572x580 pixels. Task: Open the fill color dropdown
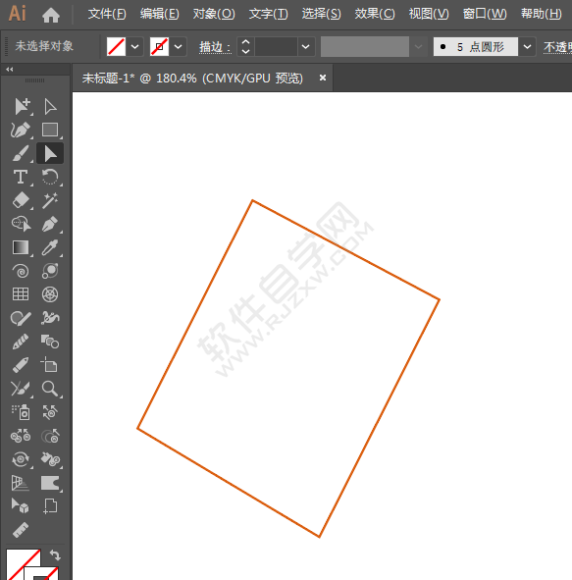(x=135, y=47)
